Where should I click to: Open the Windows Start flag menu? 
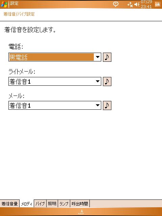pyautogui.click(x=4, y=4)
